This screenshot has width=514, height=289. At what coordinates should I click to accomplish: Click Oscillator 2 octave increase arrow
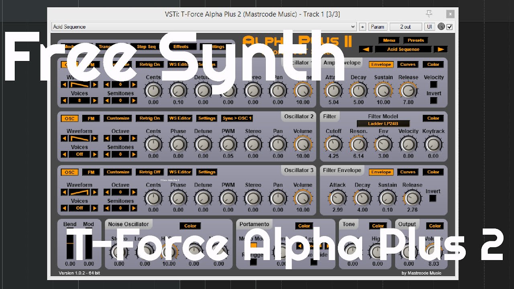pyautogui.click(x=134, y=138)
